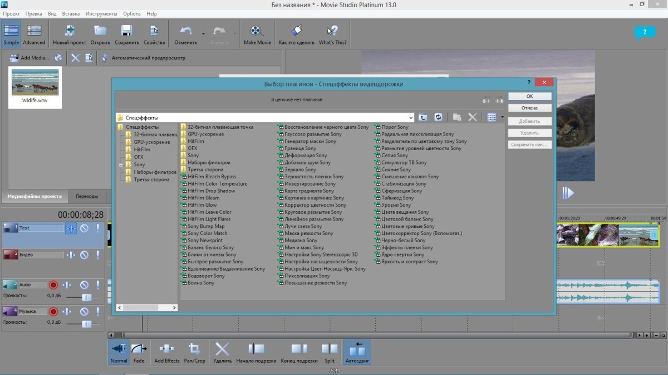
Task: Arm the Музыка track for recording
Action: (x=53, y=312)
